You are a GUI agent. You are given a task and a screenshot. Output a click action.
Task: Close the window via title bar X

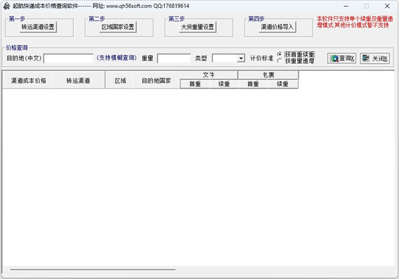(x=386, y=5)
